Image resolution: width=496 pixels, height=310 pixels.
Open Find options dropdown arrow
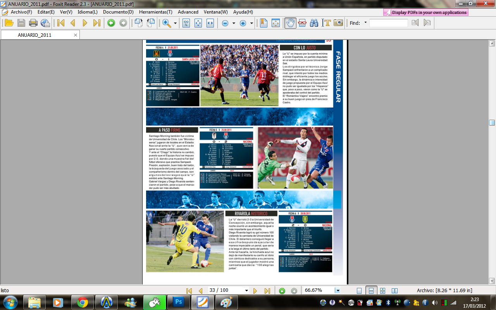click(x=365, y=23)
